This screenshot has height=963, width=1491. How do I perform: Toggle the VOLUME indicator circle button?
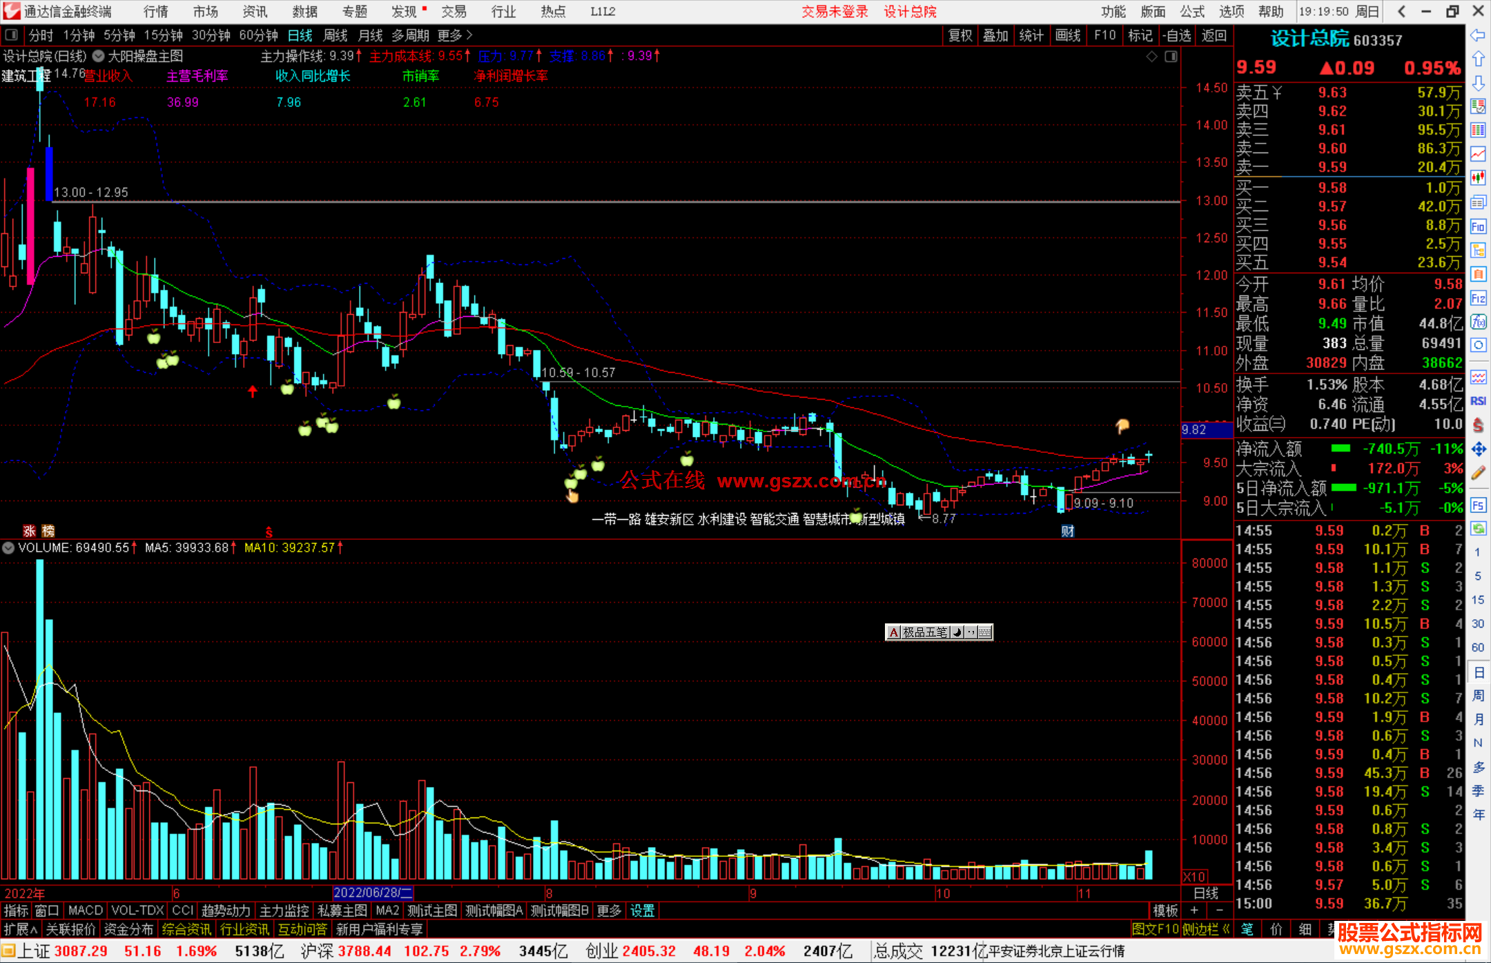click(x=8, y=548)
